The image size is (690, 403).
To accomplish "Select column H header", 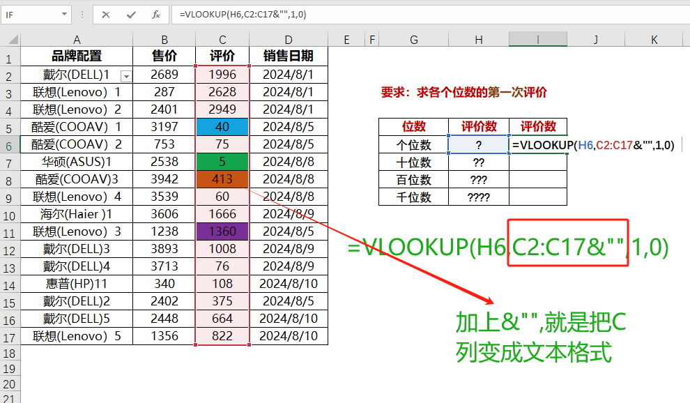I will pyautogui.click(x=479, y=40).
